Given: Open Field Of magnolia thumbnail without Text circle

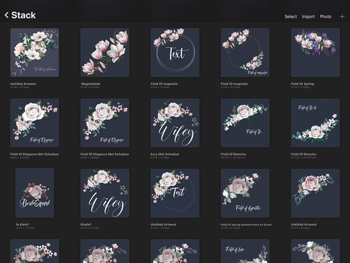Looking at the screenshot, I should pos(245,53).
